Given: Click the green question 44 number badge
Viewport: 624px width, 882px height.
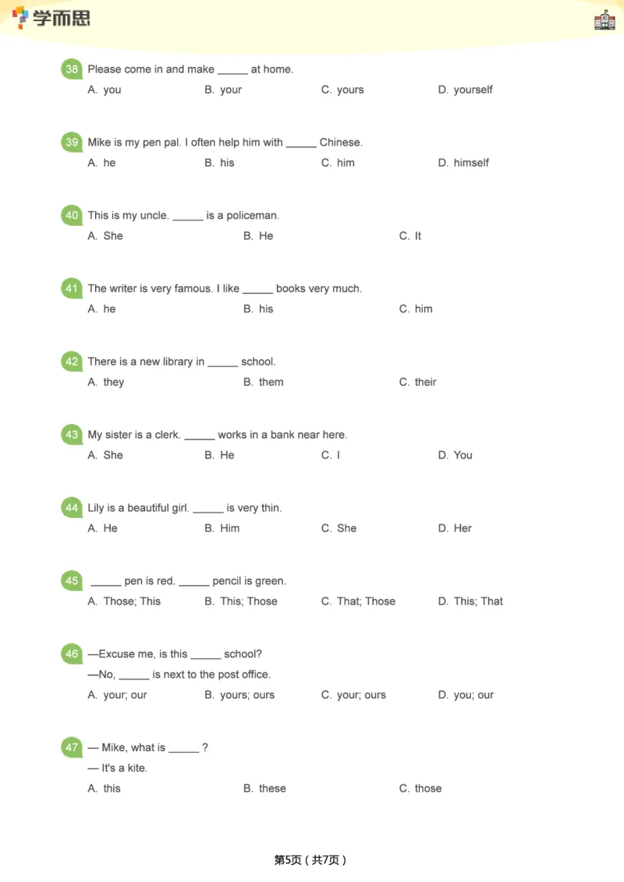Looking at the screenshot, I should [x=72, y=508].
